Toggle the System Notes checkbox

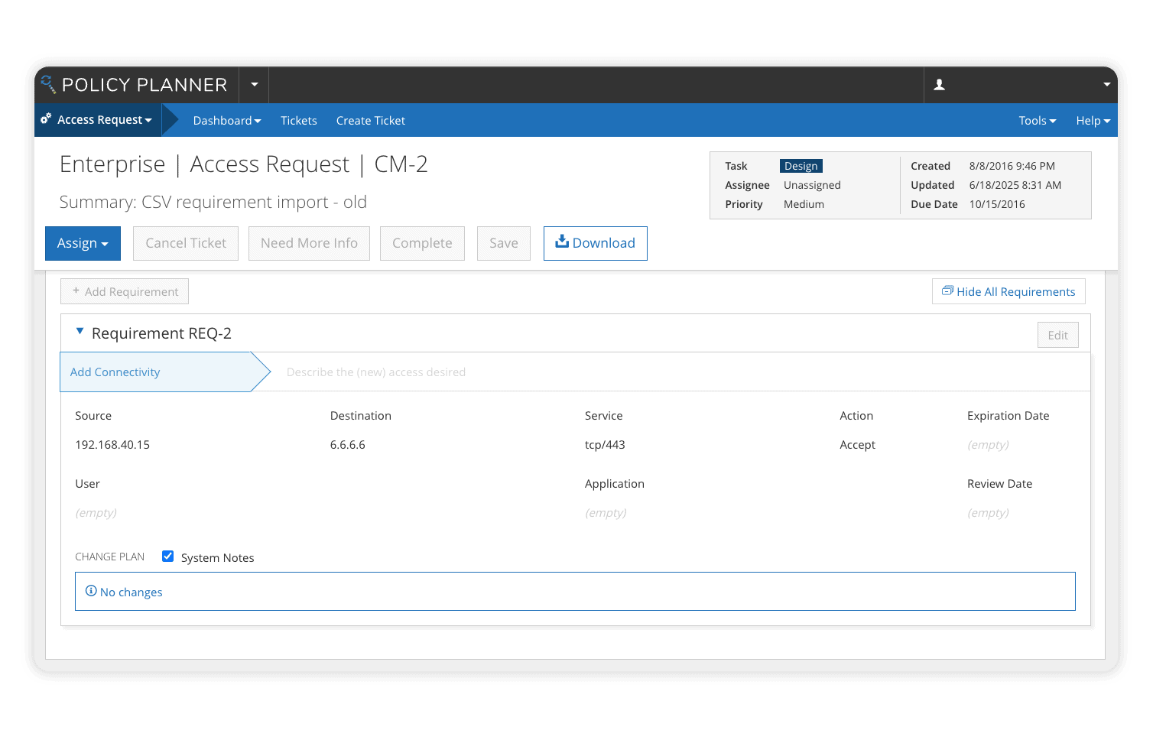(167, 557)
